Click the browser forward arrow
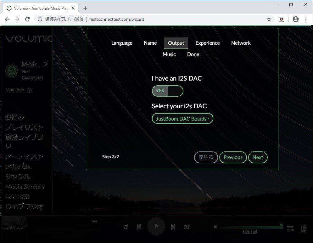Screen dimensions: 313x243 pos(17,19)
